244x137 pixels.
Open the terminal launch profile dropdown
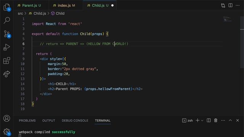[202, 121]
